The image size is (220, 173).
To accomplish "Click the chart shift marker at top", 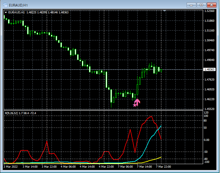I will [164, 11].
